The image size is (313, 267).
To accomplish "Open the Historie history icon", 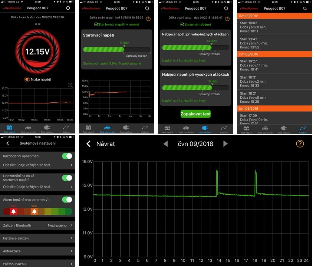I will coord(302,128).
